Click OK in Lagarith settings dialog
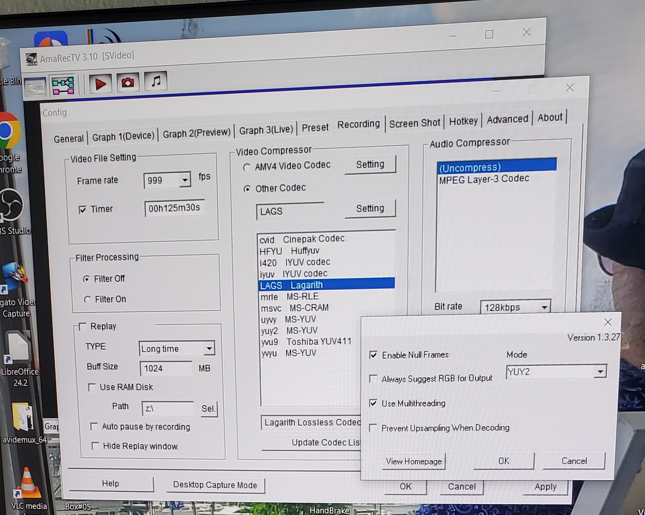Screen dimensions: 645x515 coord(504,461)
